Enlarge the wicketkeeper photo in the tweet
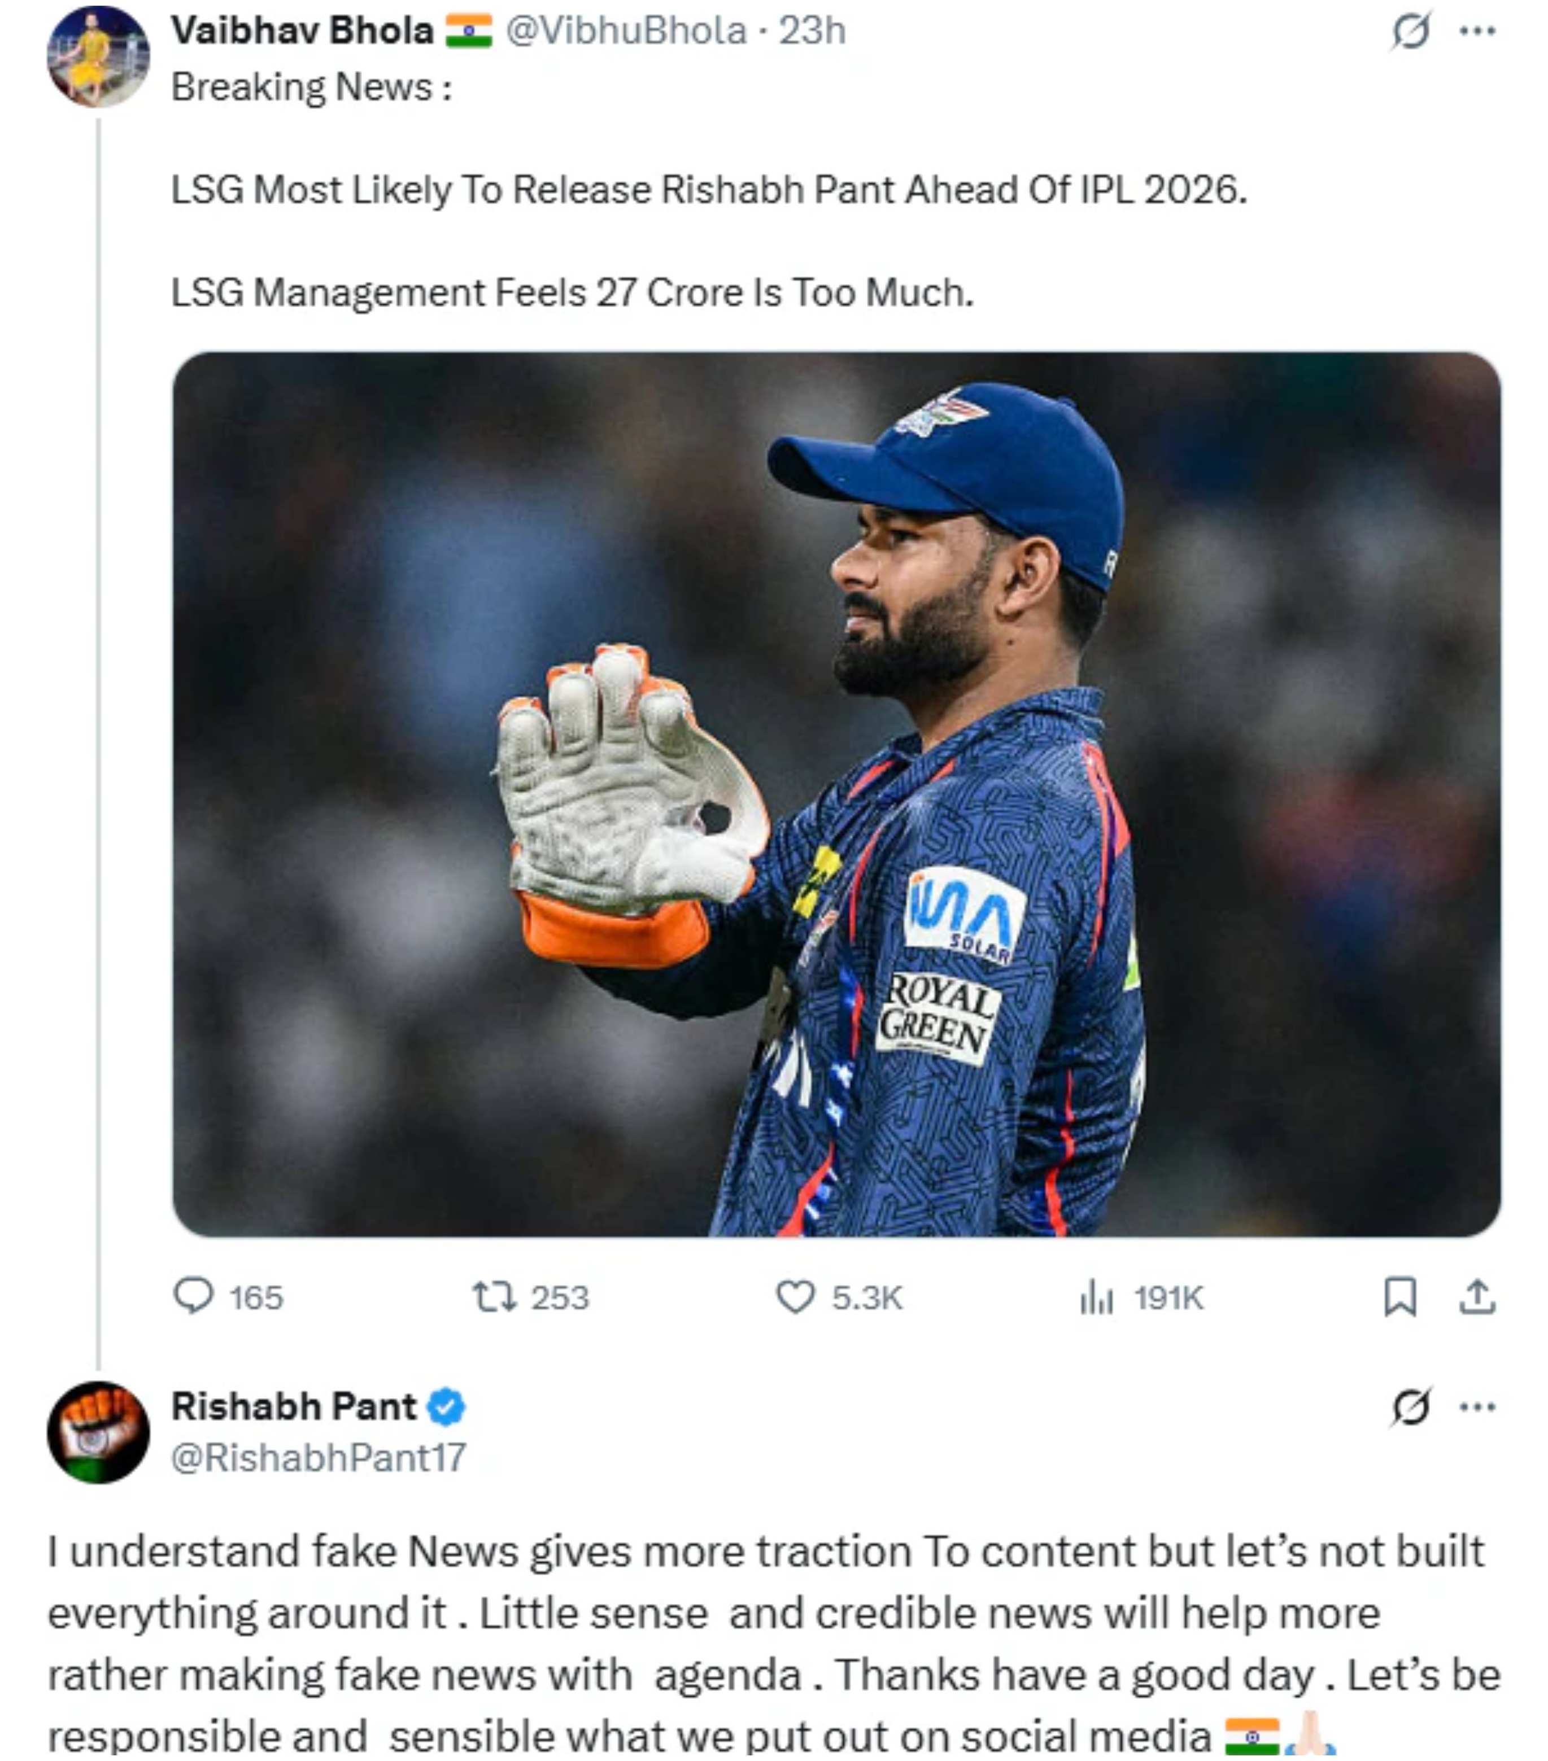The image size is (1548, 1761). (x=836, y=793)
